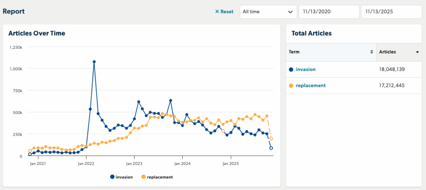426x190 pixels.
Task: Click the first hollow replacement data point
Action: [x=30, y=151]
